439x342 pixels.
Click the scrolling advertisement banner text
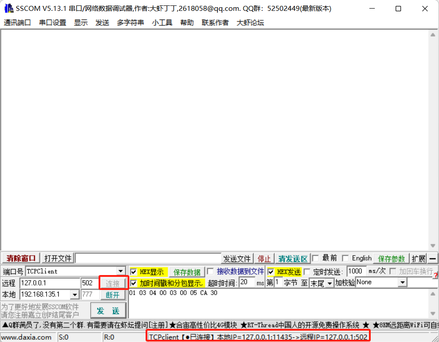[220, 325]
